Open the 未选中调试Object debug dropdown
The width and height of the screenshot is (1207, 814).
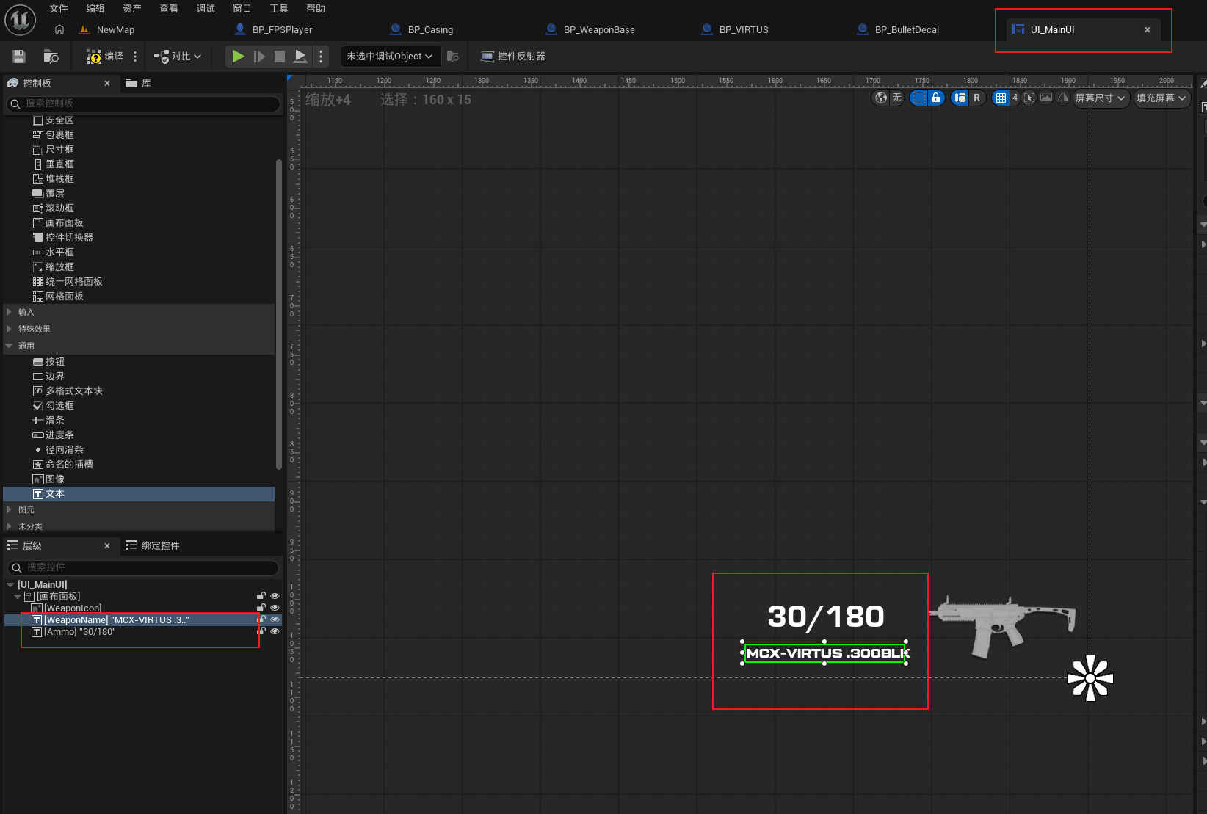pos(390,57)
